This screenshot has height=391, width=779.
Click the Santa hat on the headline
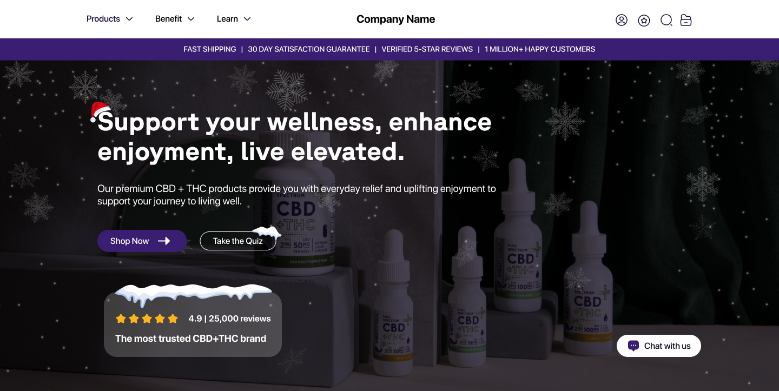click(100, 111)
